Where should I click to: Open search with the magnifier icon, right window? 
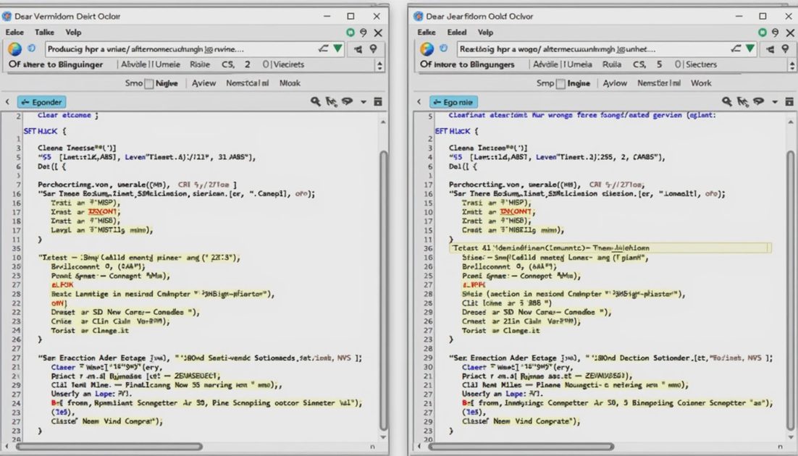[727, 102]
